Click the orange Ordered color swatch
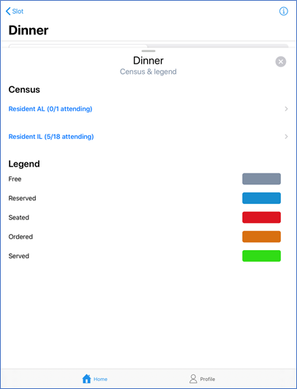The image size is (297, 389). pos(261,237)
